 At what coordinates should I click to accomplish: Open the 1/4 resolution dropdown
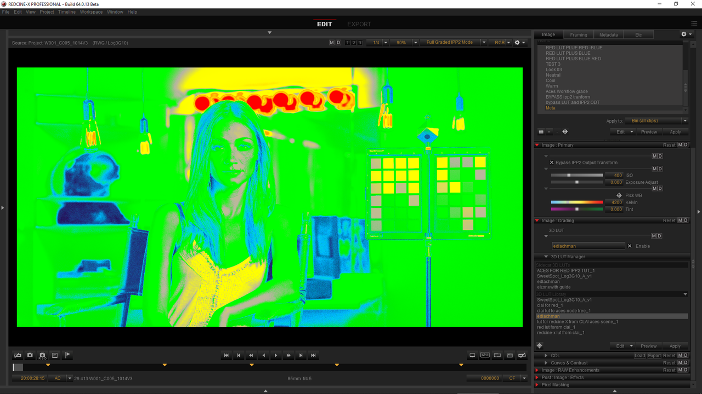378,42
